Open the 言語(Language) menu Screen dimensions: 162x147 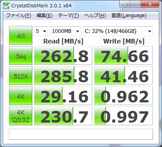click(x=129, y=16)
